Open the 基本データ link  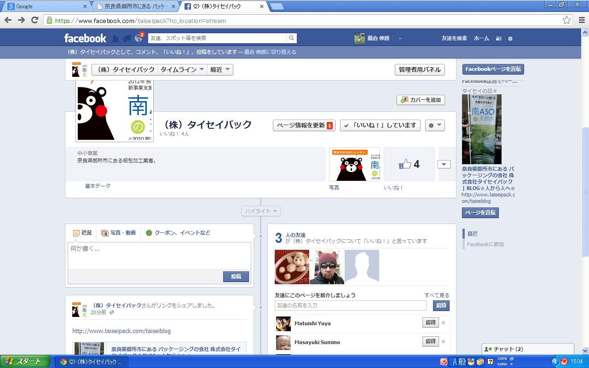(98, 186)
